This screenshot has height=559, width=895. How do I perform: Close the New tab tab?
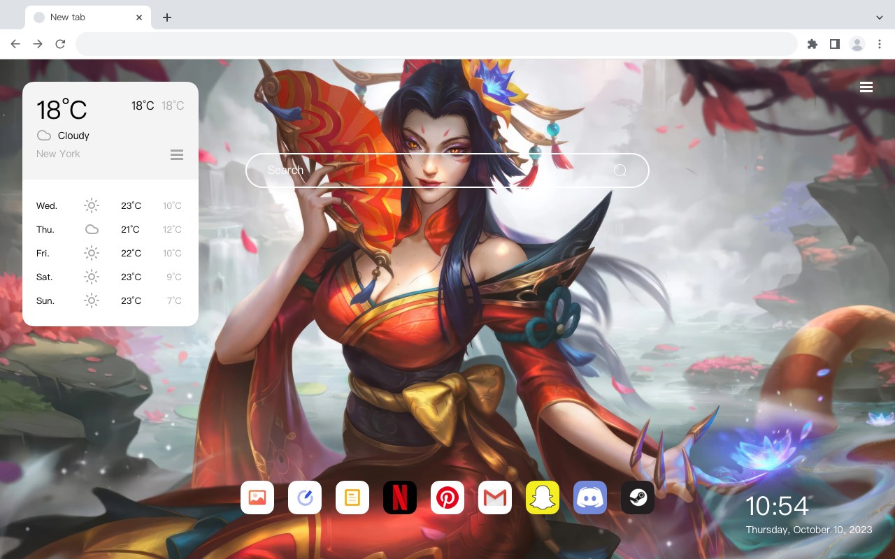[140, 17]
